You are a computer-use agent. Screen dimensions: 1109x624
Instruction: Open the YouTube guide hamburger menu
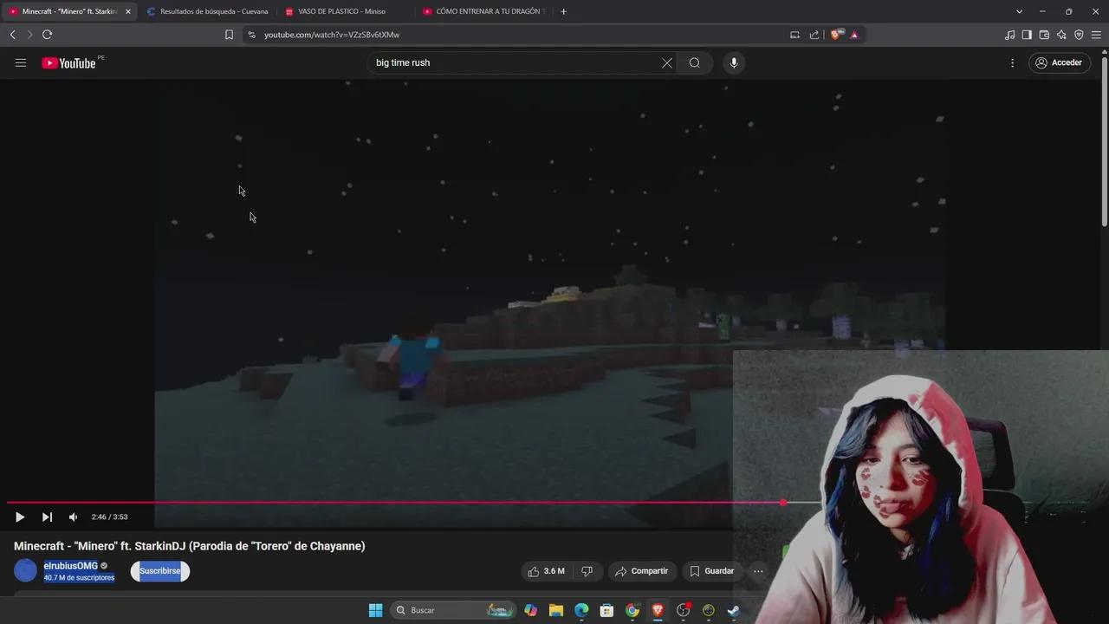pyautogui.click(x=21, y=62)
